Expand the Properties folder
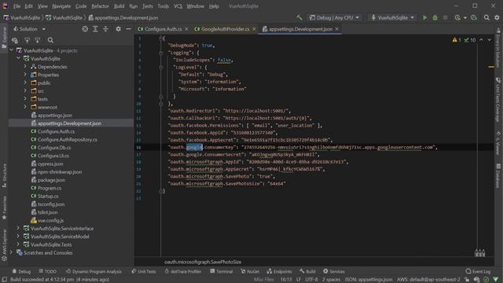This screenshot has width=503, height=283. (25, 75)
